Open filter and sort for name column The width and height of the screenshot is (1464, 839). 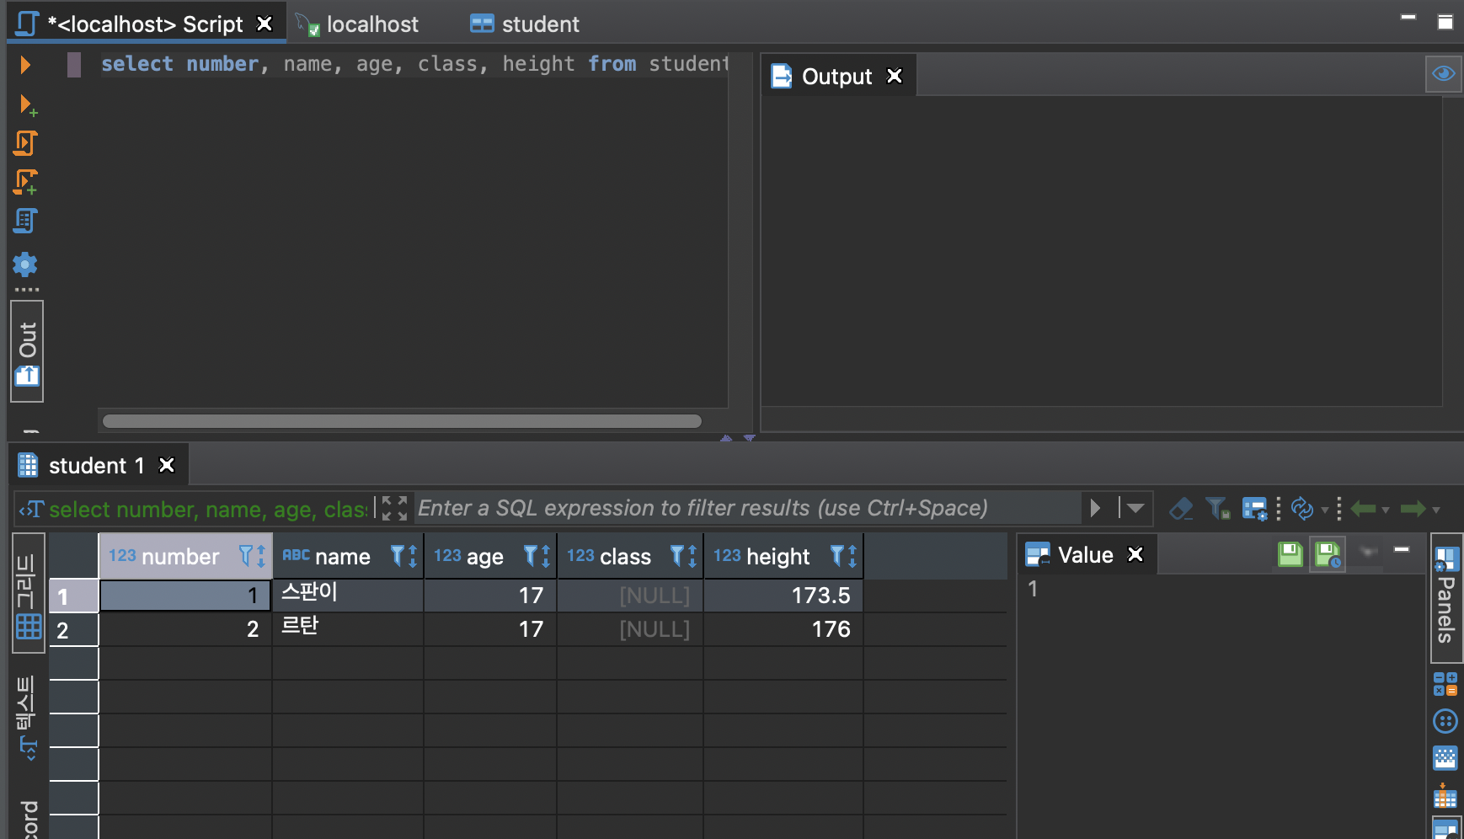tap(403, 556)
